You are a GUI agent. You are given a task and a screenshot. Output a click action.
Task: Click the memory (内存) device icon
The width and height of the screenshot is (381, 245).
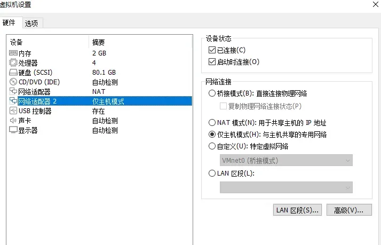[13, 53]
